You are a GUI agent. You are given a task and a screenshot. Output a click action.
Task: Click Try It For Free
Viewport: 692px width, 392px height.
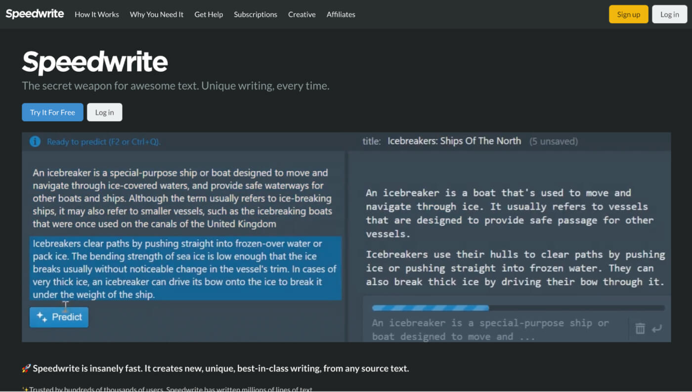pos(52,112)
